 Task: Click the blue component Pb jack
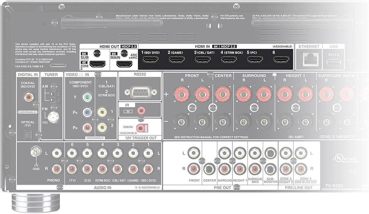pyautogui.click(x=87, y=112)
